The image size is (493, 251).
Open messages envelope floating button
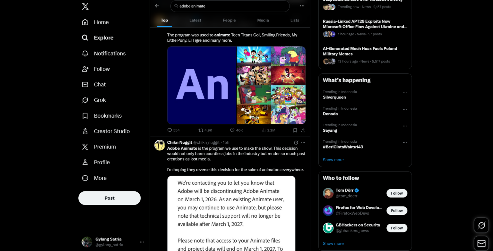(x=481, y=244)
